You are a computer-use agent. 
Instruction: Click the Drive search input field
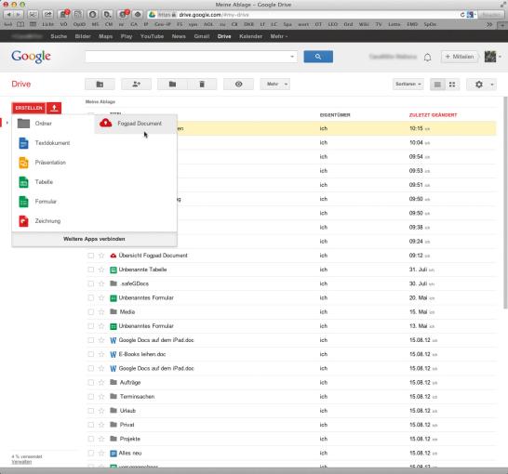pyautogui.click(x=187, y=57)
